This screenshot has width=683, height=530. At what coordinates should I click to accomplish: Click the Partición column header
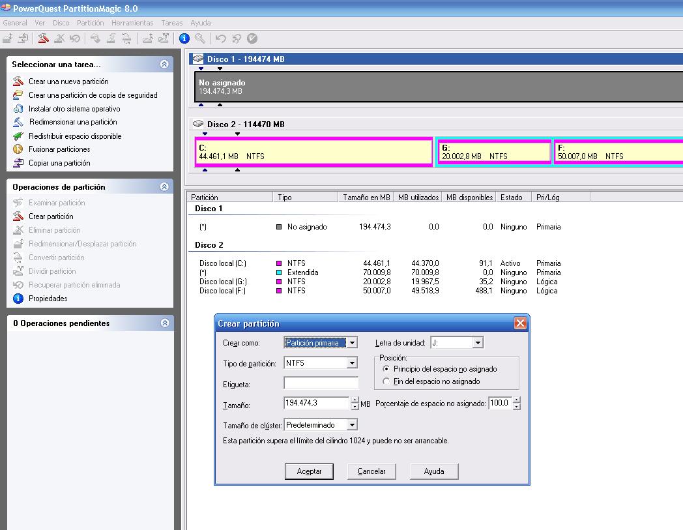[x=231, y=198]
